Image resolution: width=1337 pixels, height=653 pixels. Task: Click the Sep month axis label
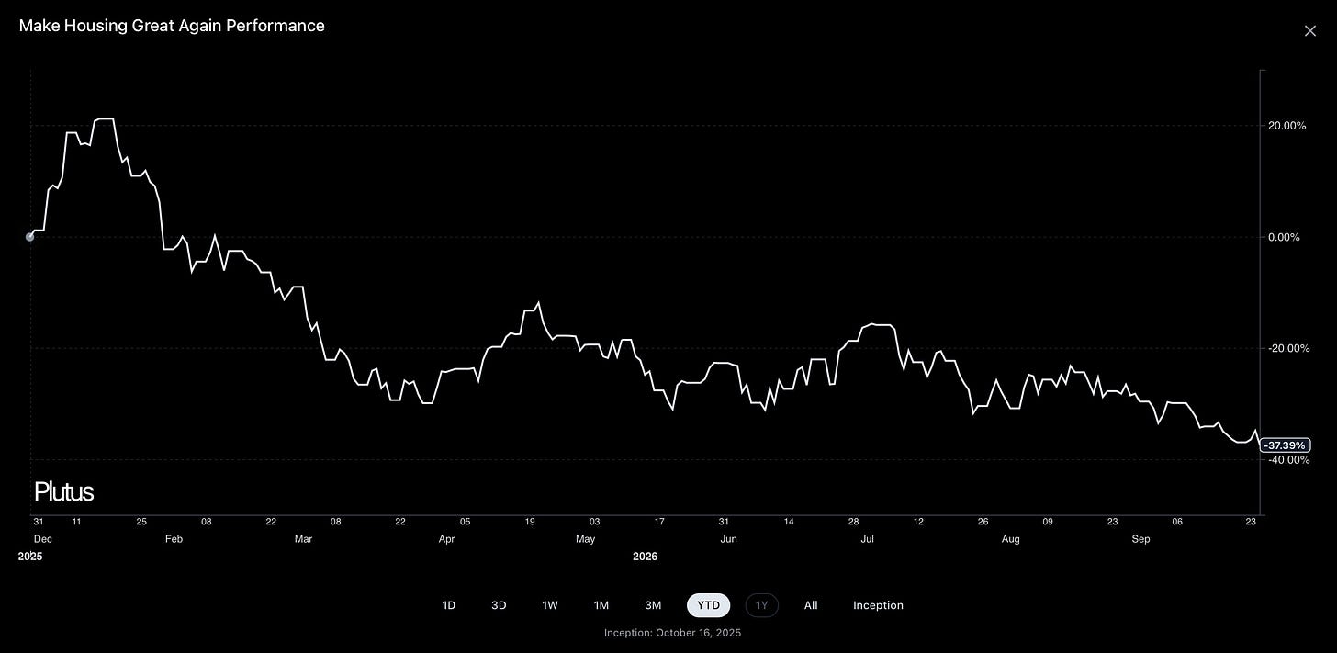pyautogui.click(x=1140, y=539)
